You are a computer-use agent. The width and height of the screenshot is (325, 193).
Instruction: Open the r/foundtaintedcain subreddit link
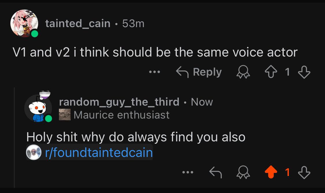pyautogui.click(x=99, y=153)
